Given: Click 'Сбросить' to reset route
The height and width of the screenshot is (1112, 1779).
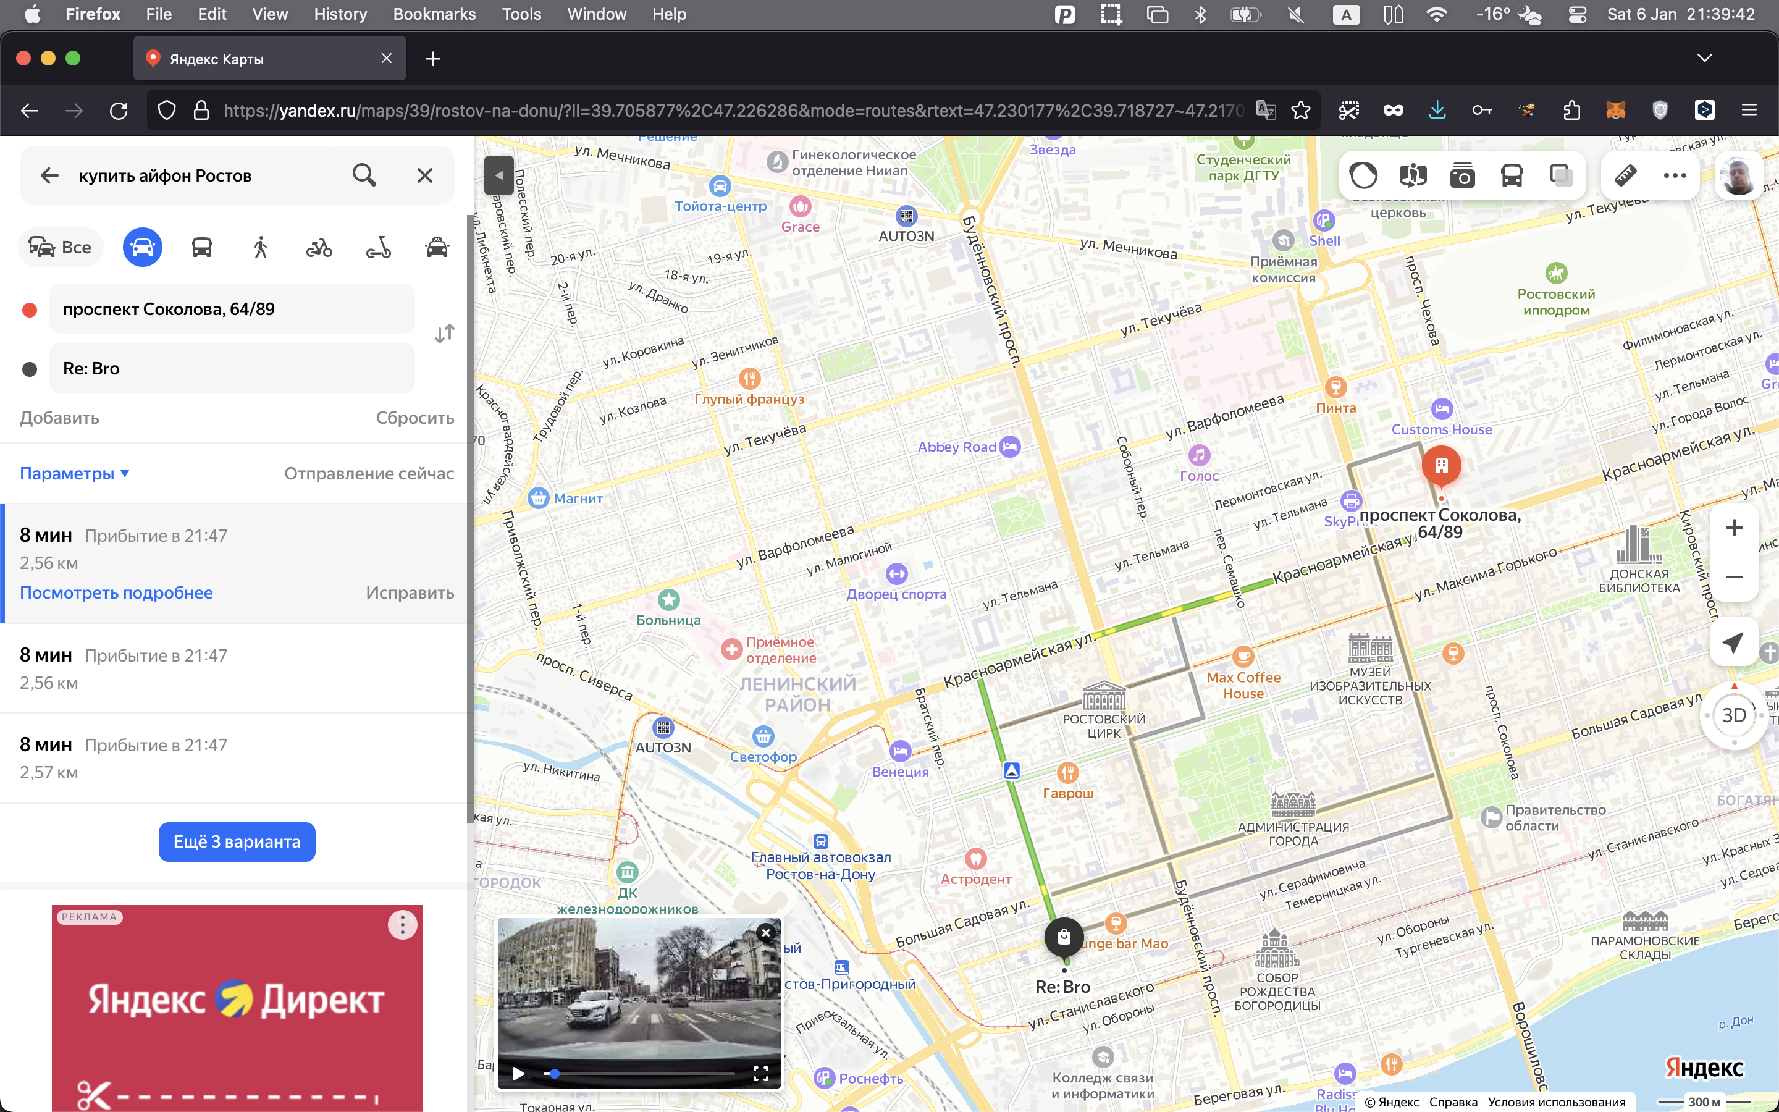Looking at the screenshot, I should coord(414,418).
